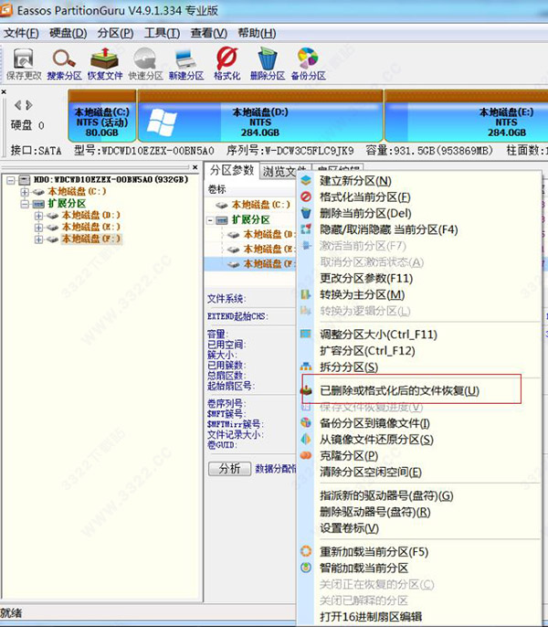
Task: Launch the 恢复文件 tool
Action: 105,64
